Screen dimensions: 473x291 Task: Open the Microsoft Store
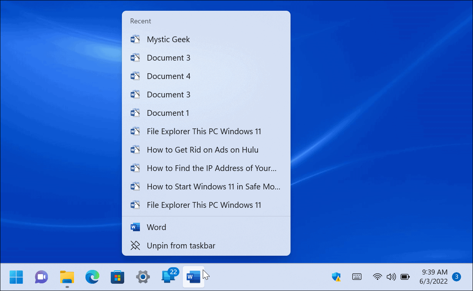(x=117, y=277)
